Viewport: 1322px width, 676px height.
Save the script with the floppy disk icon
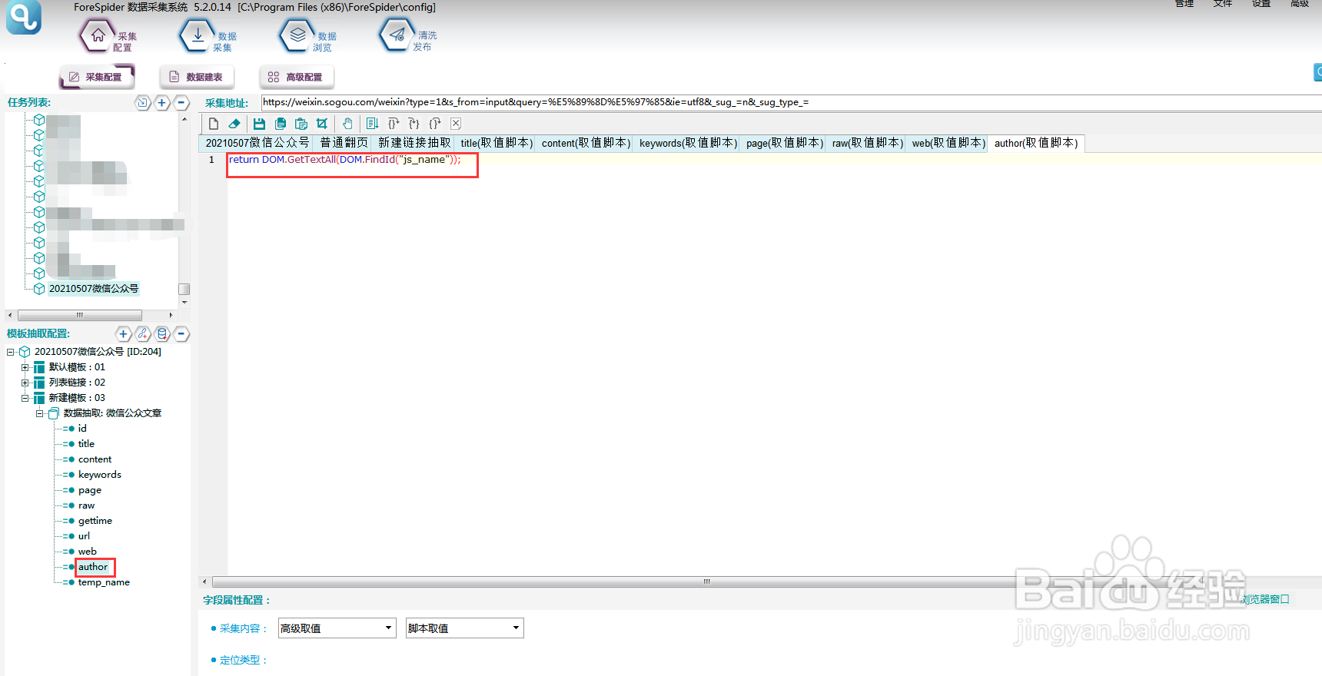click(259, 124)
